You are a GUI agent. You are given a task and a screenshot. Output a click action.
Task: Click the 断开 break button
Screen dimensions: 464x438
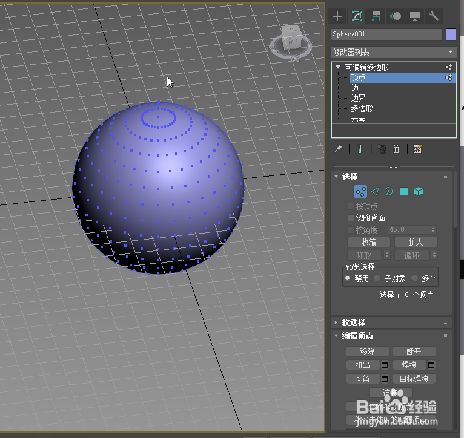414,351
